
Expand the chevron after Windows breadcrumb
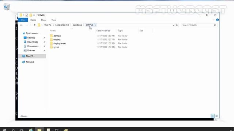[x=84, y=25]
